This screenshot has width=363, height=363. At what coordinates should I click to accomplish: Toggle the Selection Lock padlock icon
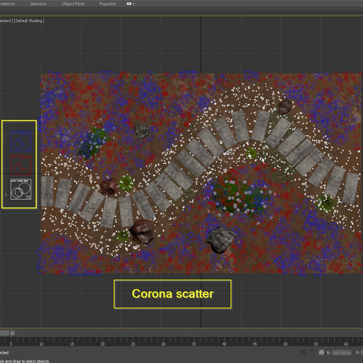[312, 352]
